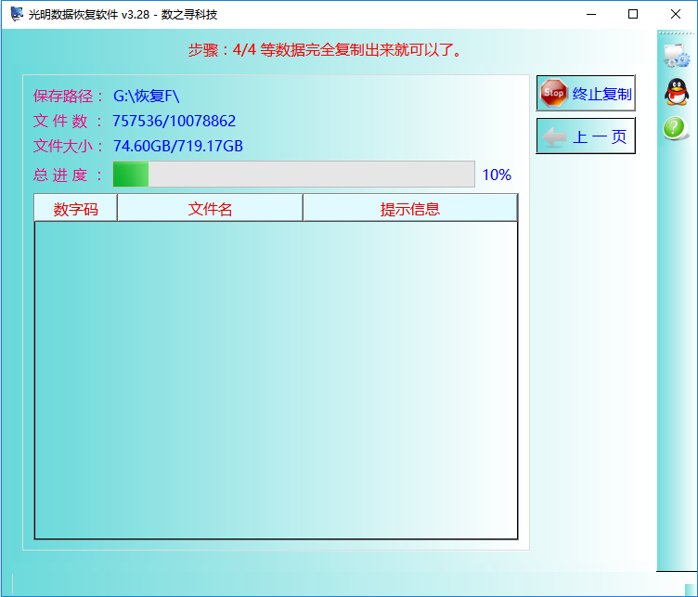Click the red Stop sign icon
Screen dimensions: 698x597
click(554, 93)
